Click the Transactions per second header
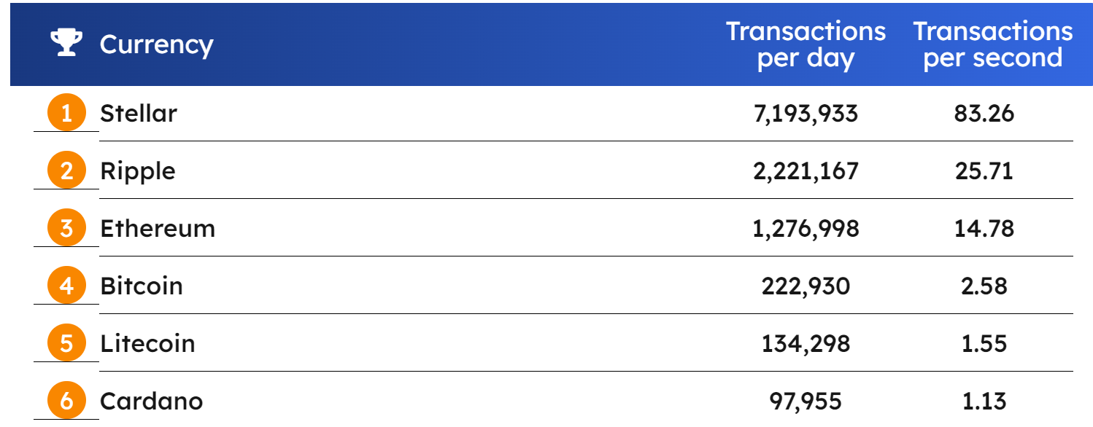This screenshot has width=1093, height=427. (993, 44)
